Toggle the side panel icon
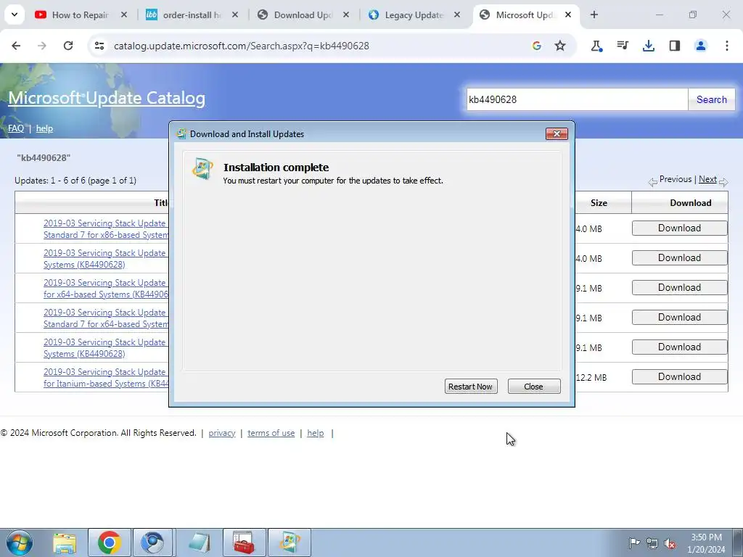This screenshot has width=743, height=557. tap(675, 46)
